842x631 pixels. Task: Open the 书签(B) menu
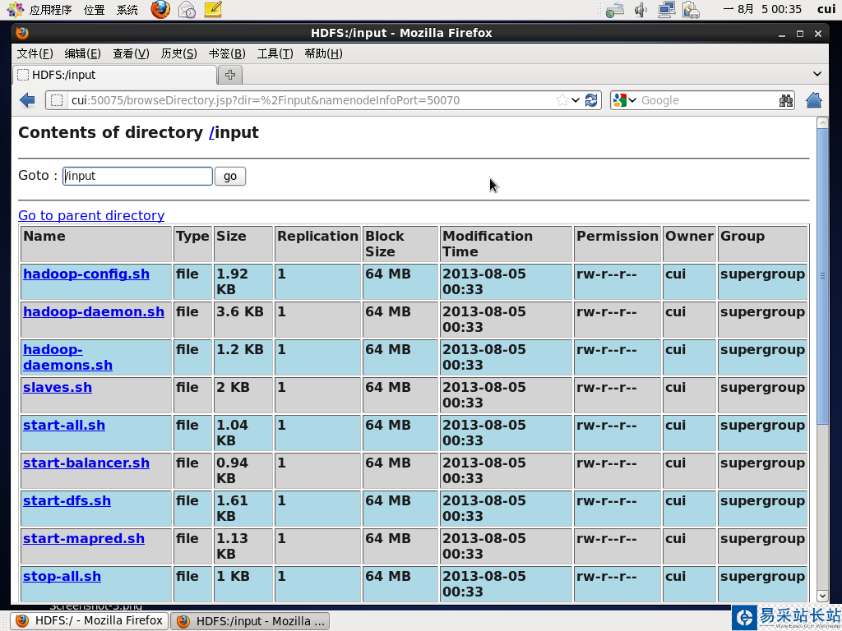coord(227,53)
